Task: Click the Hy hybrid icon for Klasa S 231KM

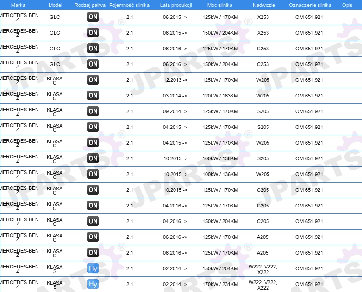Action: (93, 284)
